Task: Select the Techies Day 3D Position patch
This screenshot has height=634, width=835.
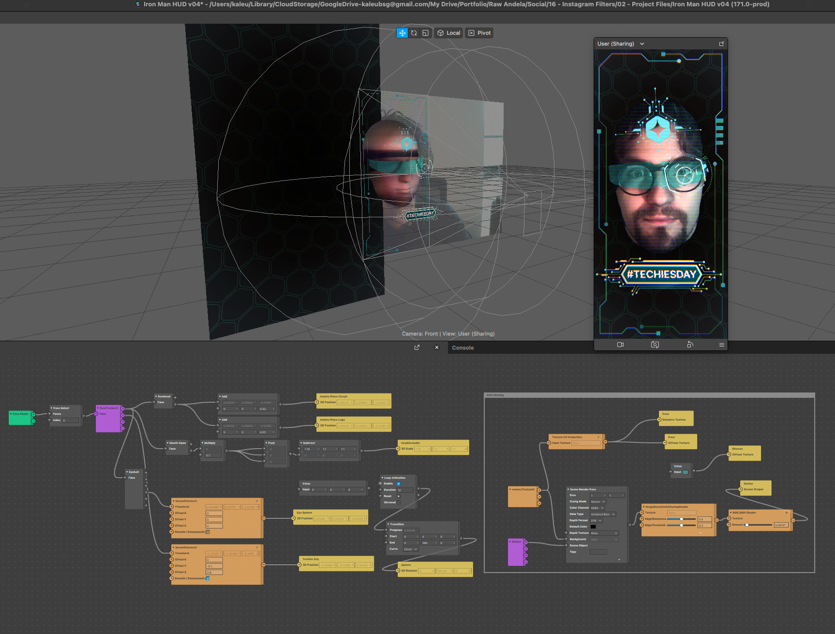Action: point(336,563)
